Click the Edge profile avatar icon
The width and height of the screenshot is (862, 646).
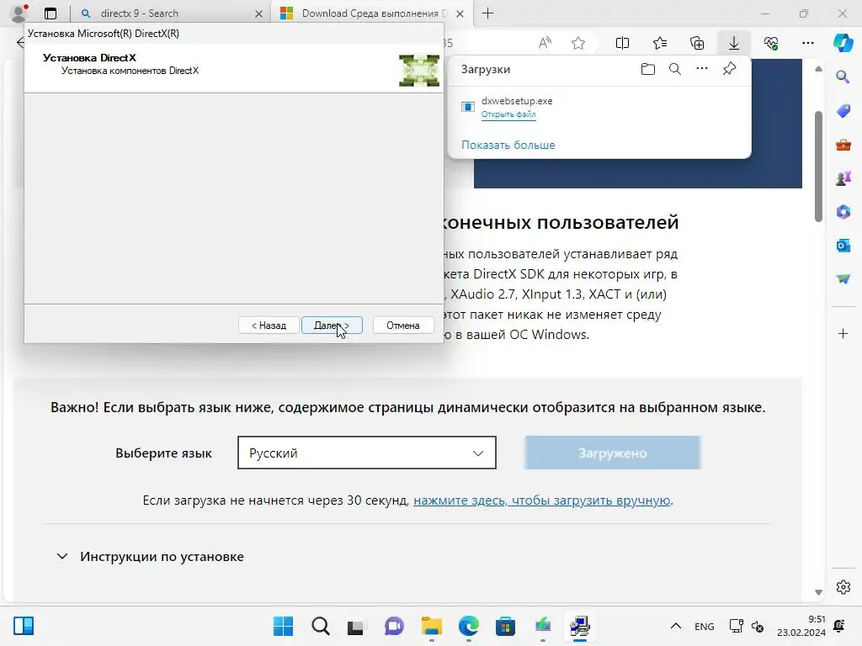20,12
